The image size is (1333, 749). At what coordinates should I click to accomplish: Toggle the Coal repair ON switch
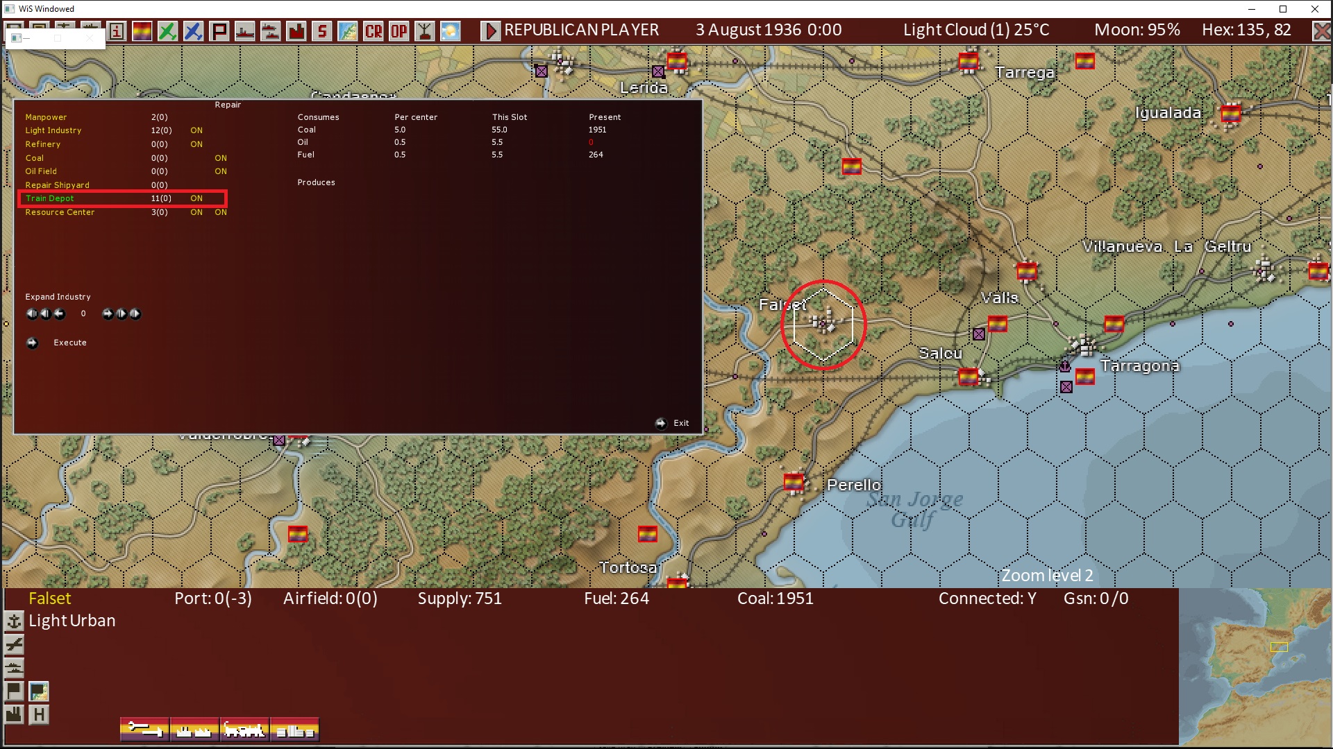[221, 158]
